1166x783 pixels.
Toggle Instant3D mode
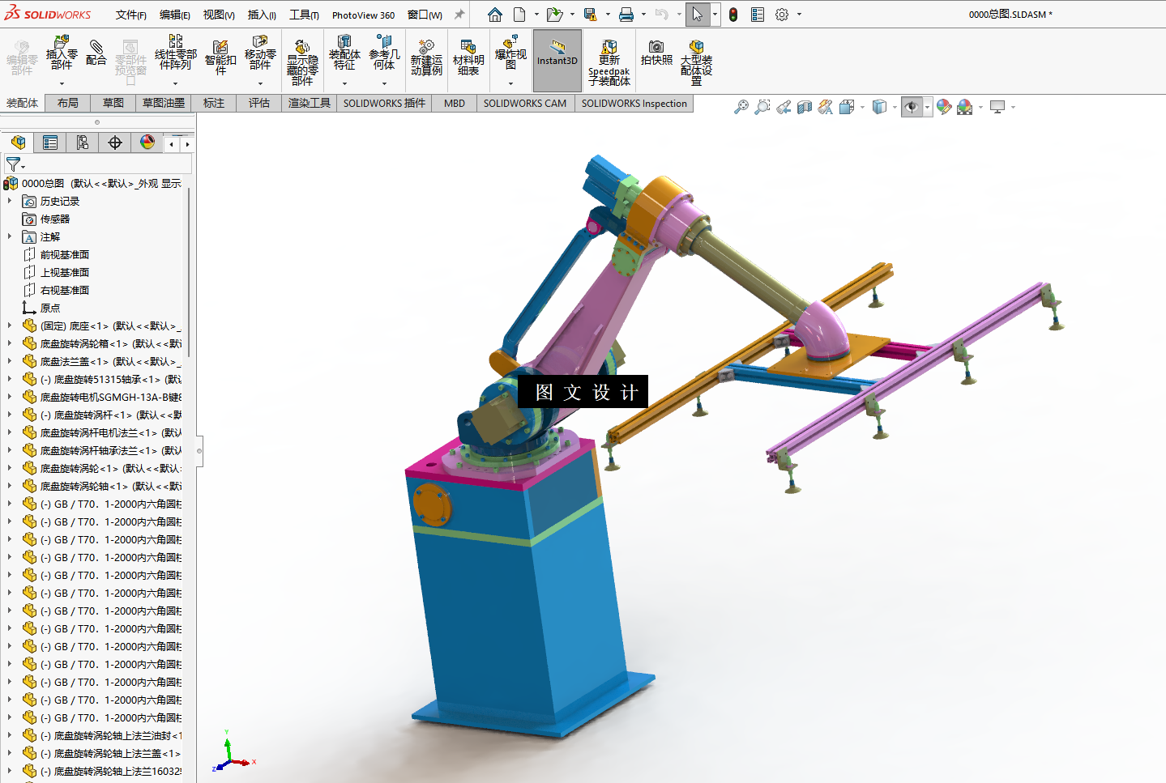click(x=557, y=61)
